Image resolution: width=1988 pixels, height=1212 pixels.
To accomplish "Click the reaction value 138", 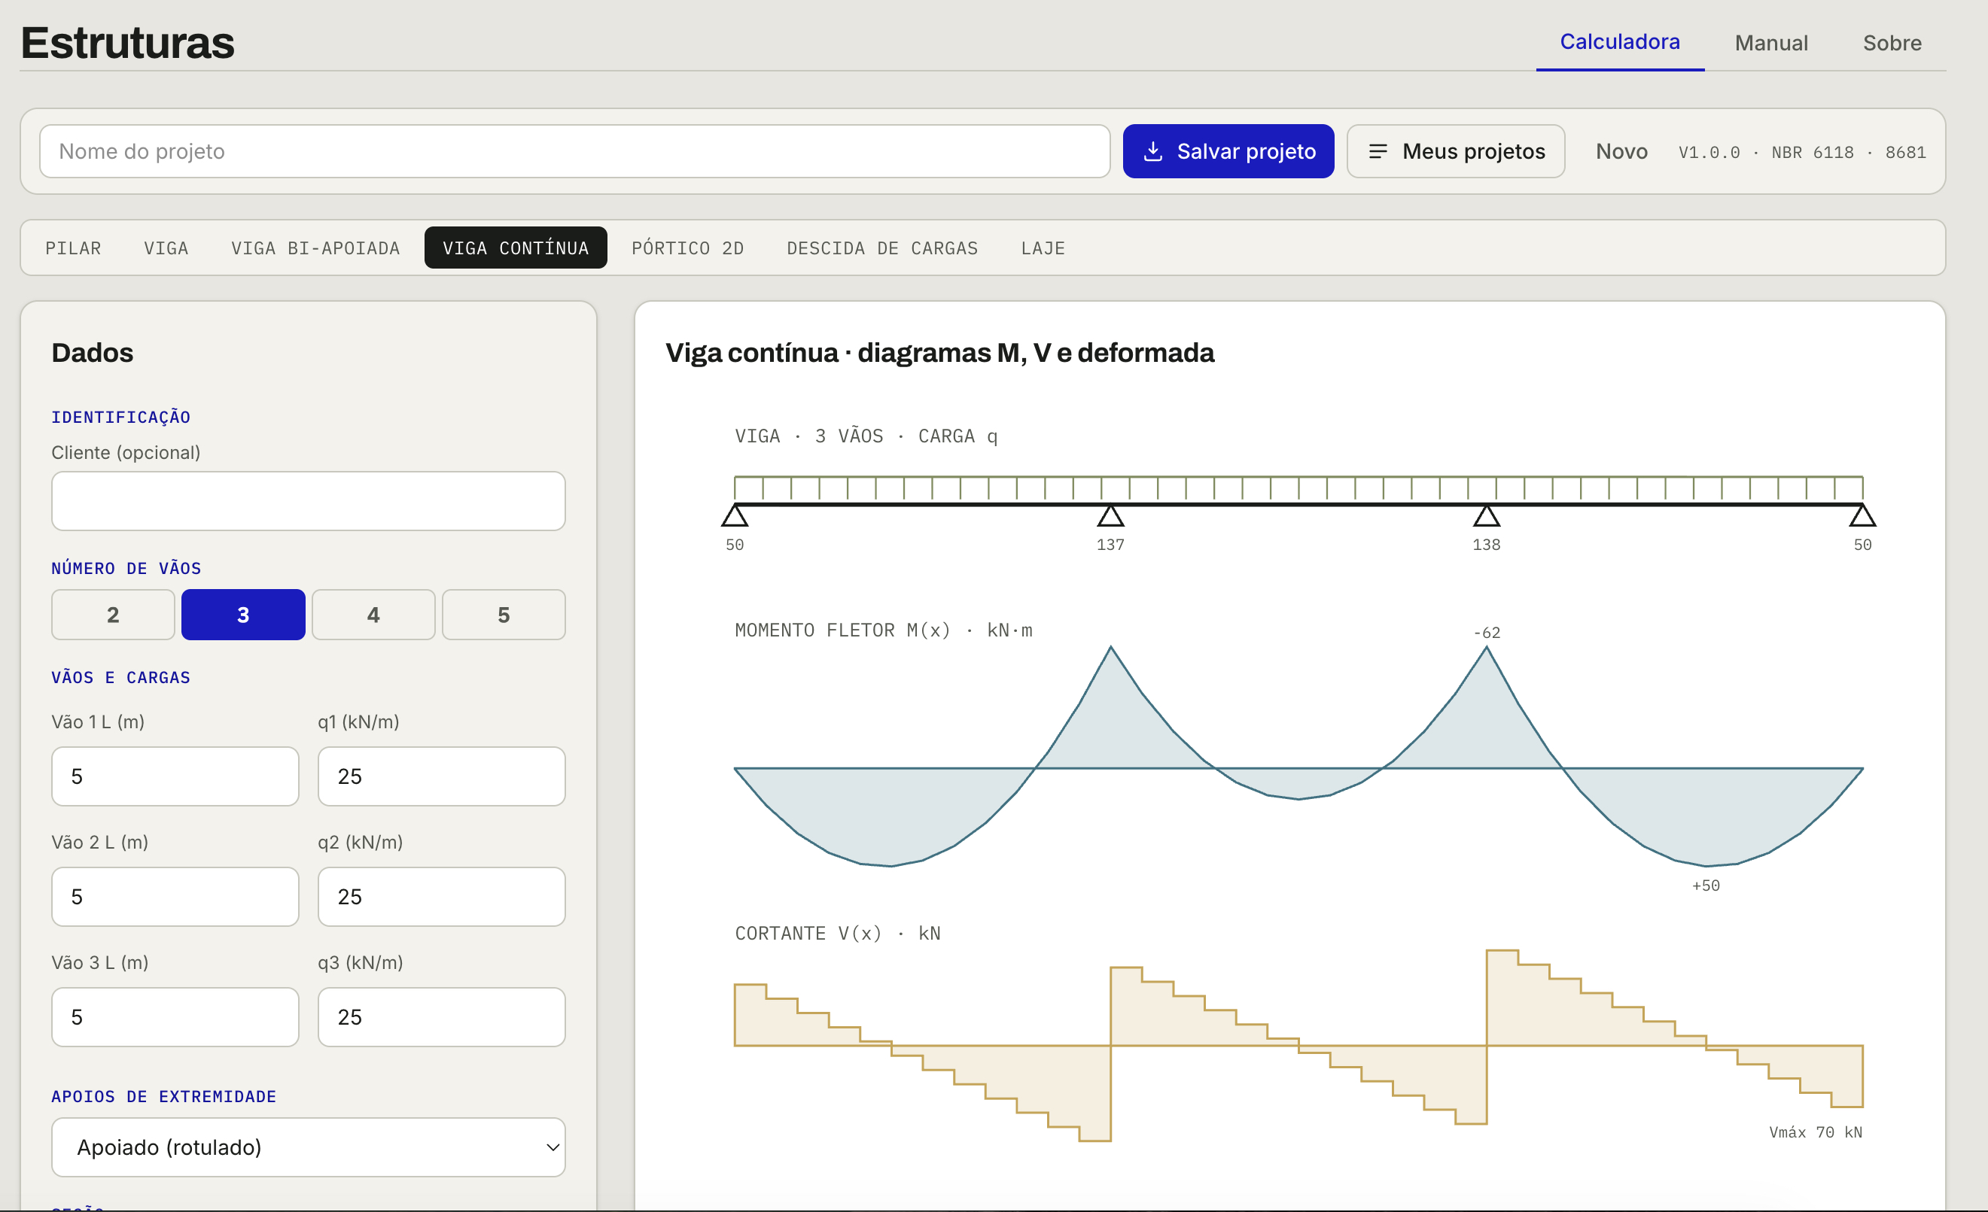I will coord(1486,545).
